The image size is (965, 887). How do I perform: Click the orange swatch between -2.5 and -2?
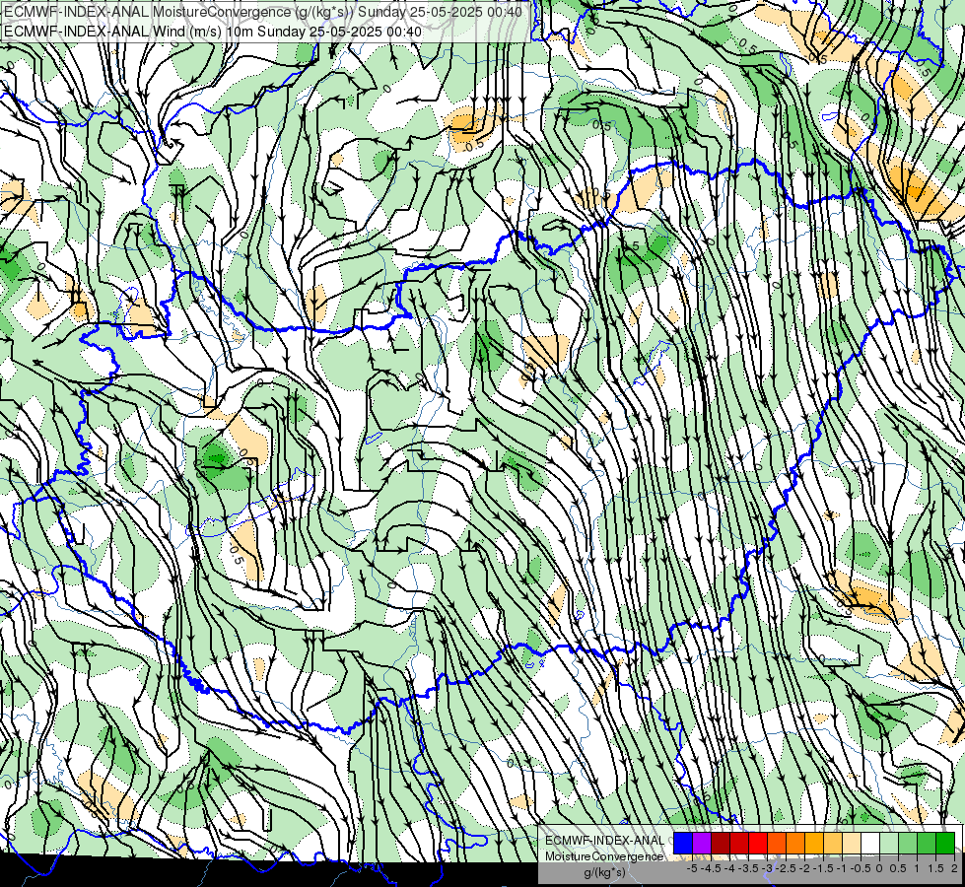[x=795, y=843]
